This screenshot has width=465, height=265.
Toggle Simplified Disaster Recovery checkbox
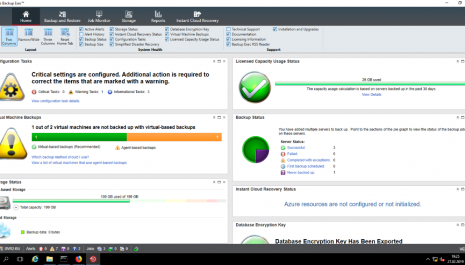point(112,44)
